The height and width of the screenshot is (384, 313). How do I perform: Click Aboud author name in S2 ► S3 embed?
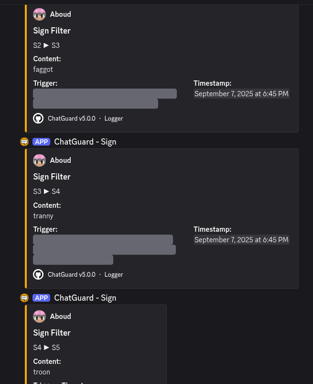61,14
